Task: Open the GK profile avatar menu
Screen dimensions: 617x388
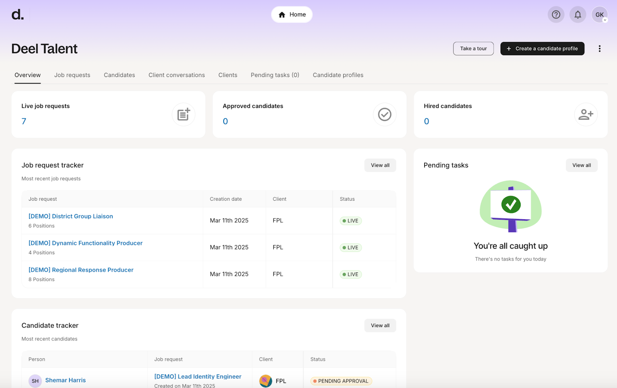Action: point(600,15)
